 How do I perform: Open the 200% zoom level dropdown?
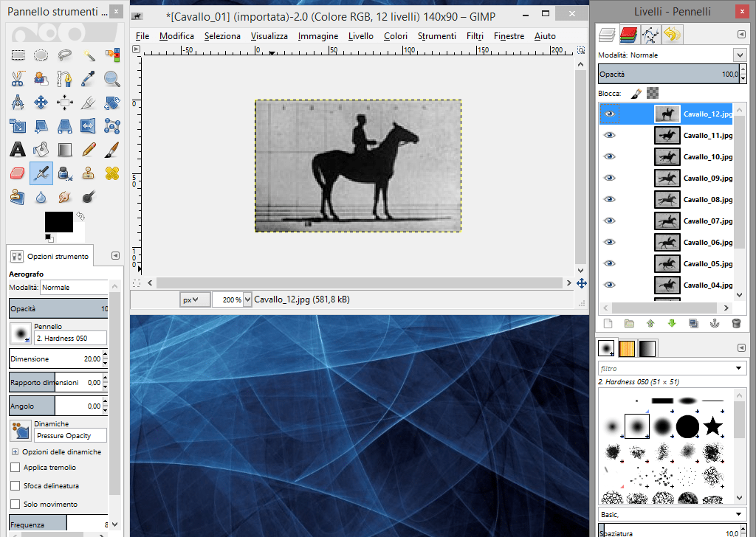coord(247,299)
